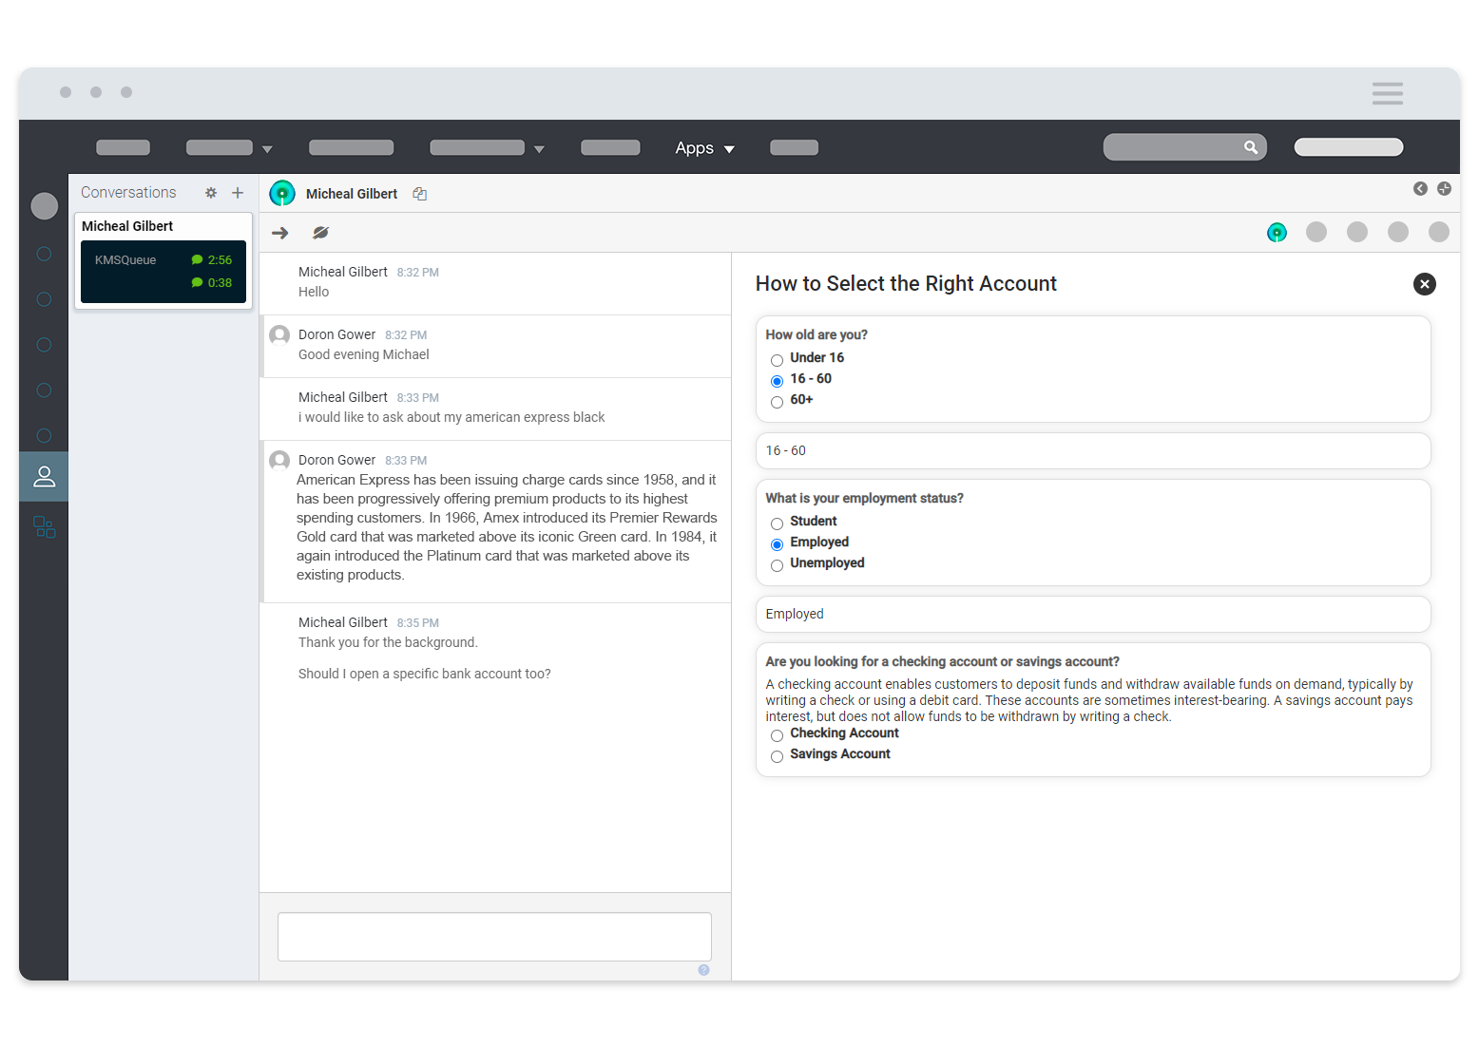Choose Student as employment status

pos(777,523)
